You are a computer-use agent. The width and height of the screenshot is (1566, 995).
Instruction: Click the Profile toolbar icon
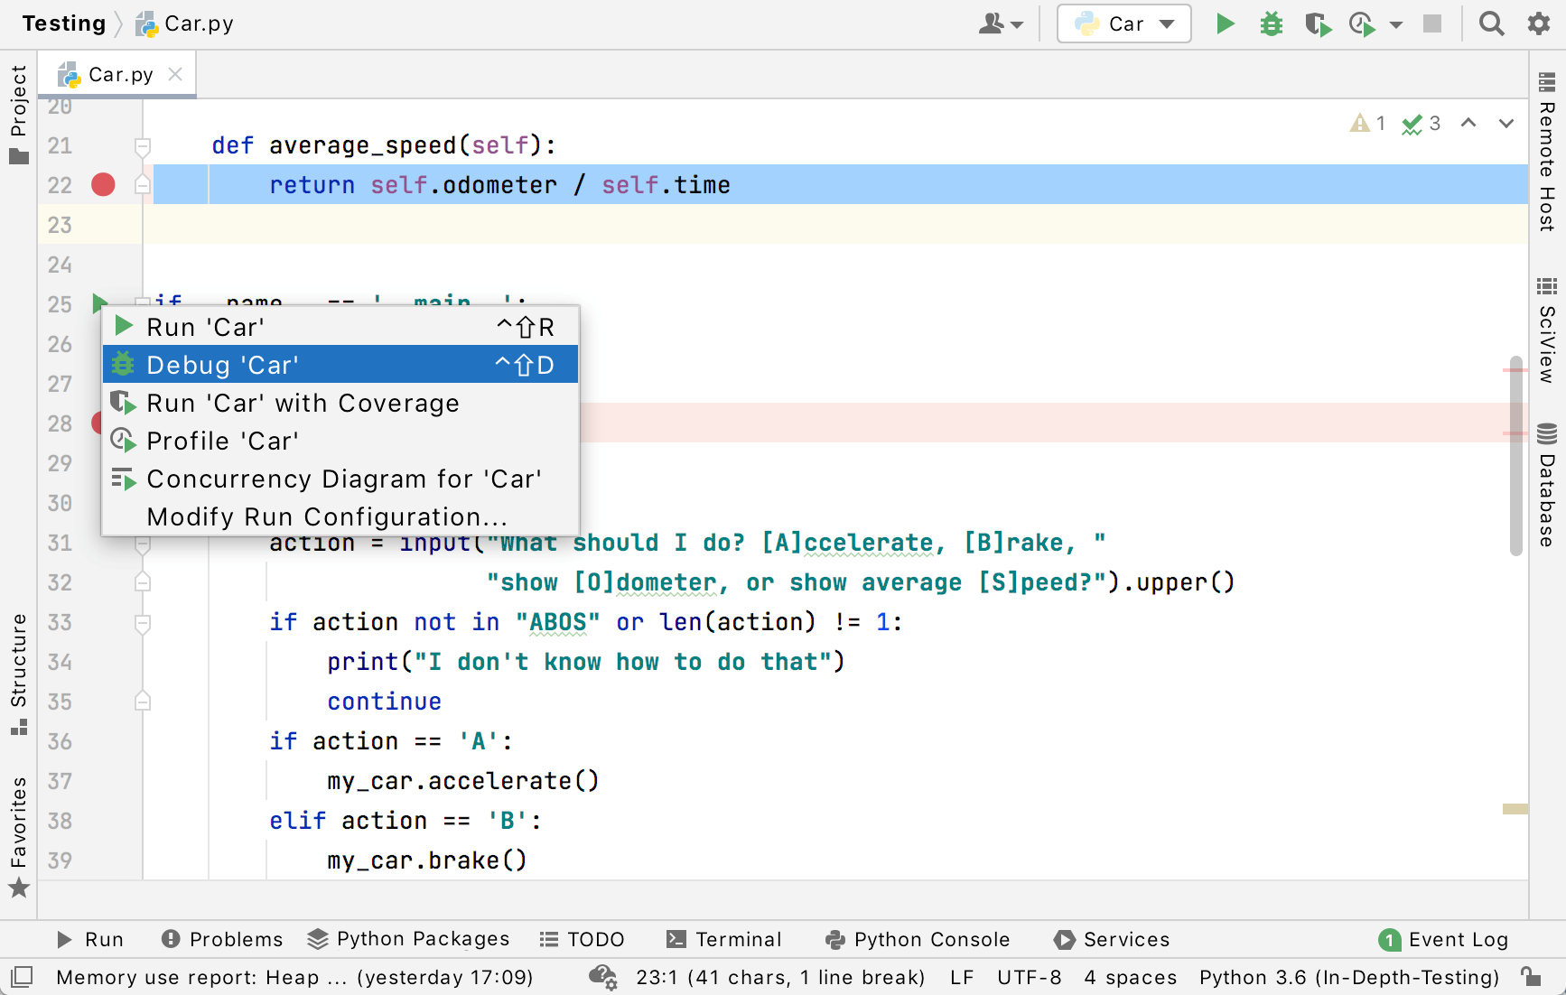click(x=1362, y=23)
